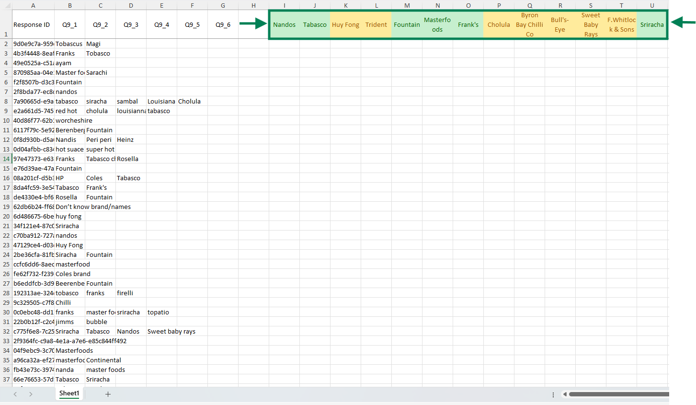Select cell containing Magi
The image size is (696, 405).
pos(100,44)
